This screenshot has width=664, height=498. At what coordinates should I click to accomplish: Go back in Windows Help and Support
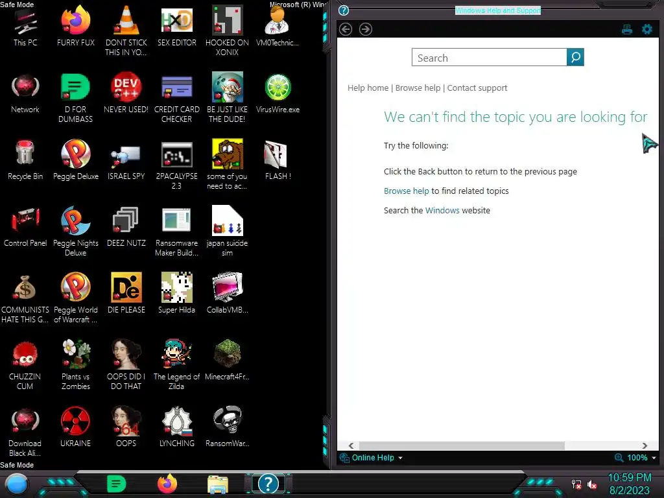pos(346,29)
